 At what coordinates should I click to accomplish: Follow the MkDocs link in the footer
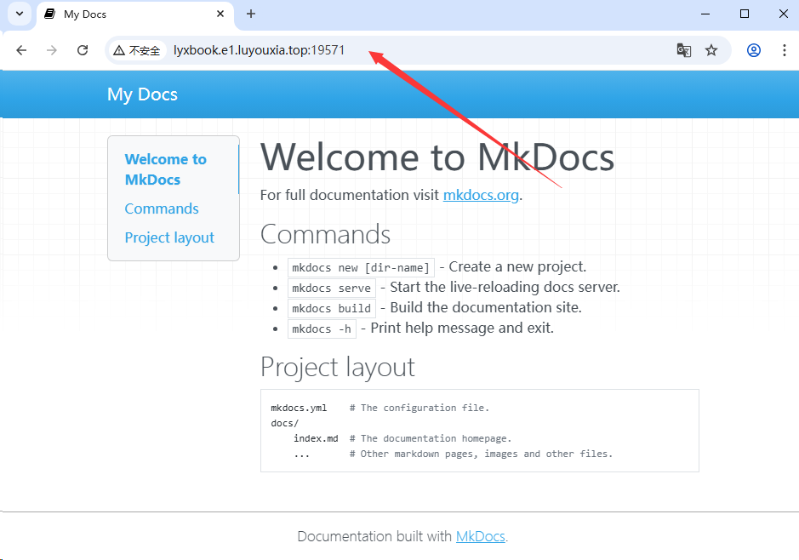[x=481, y=536]
